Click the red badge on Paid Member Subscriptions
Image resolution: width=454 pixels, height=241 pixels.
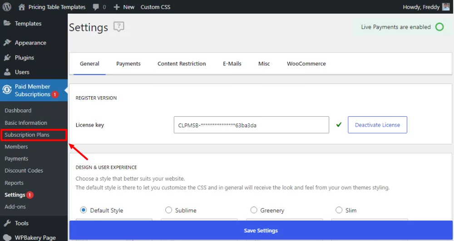pos(55,94)
